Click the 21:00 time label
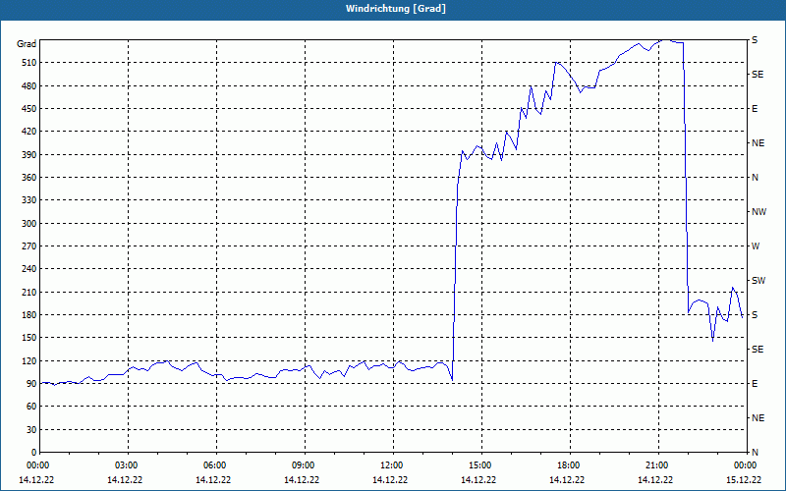 pyautogui.click(x=658, y=465)
